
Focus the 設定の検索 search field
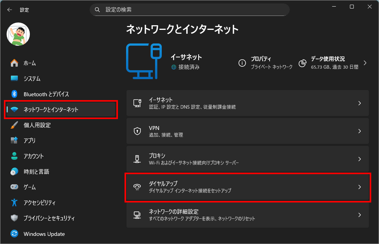point(190,9)
